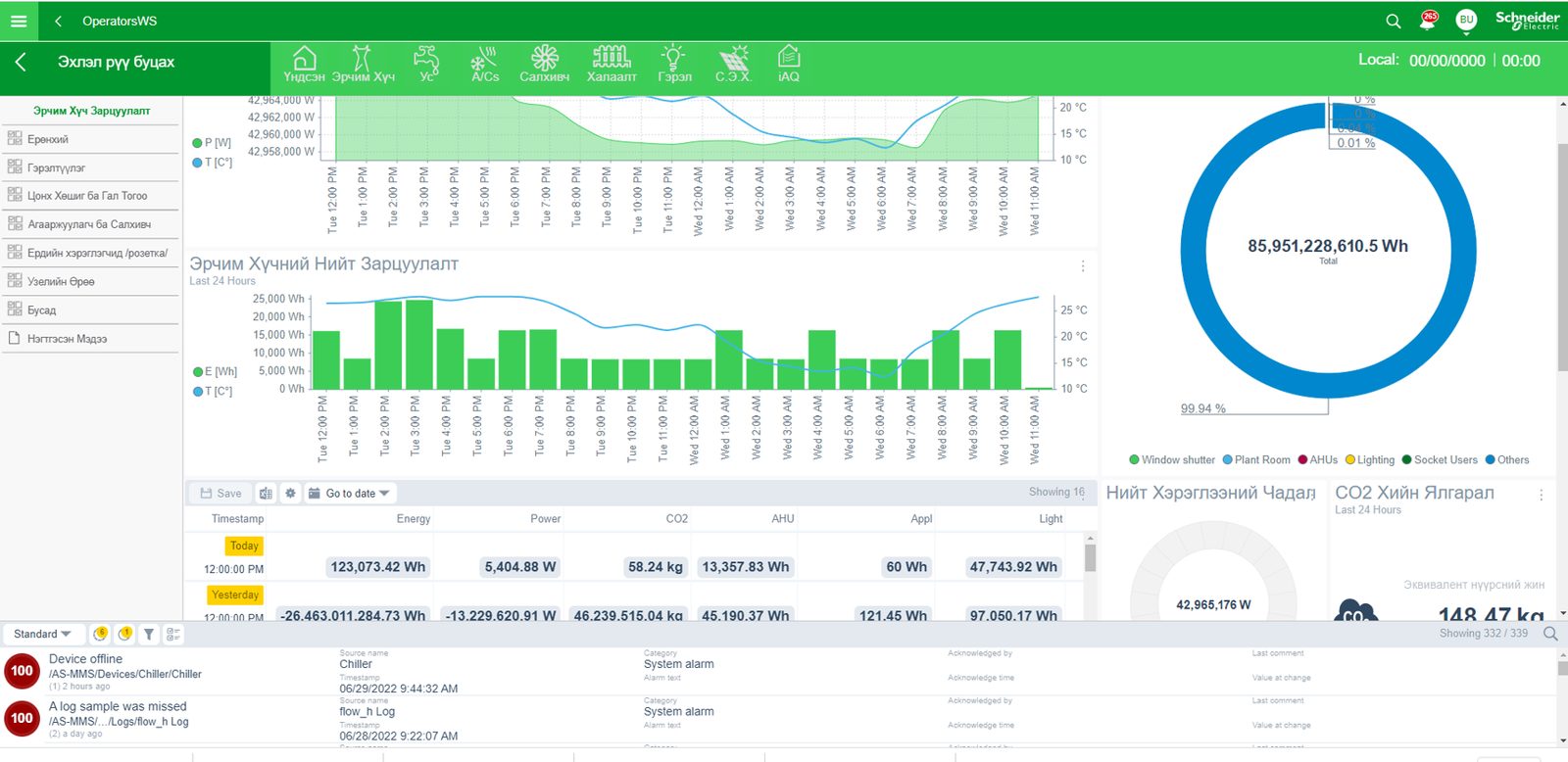Toggle the E [Wh] series in legend

point(216,371)
